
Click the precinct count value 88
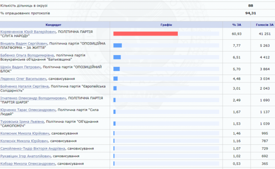tap(251, 6)
